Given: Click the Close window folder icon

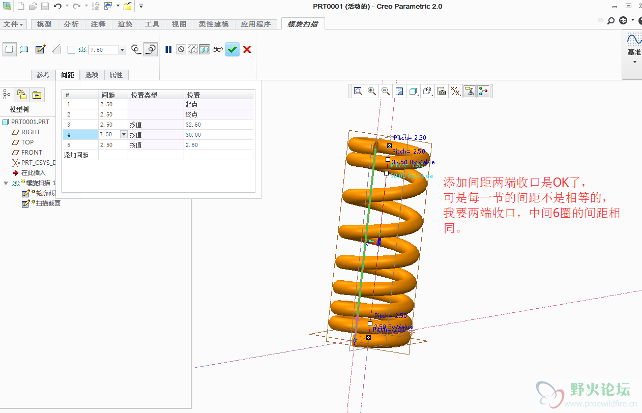Looking at the screenshot, I should click(x=128, y=6).
